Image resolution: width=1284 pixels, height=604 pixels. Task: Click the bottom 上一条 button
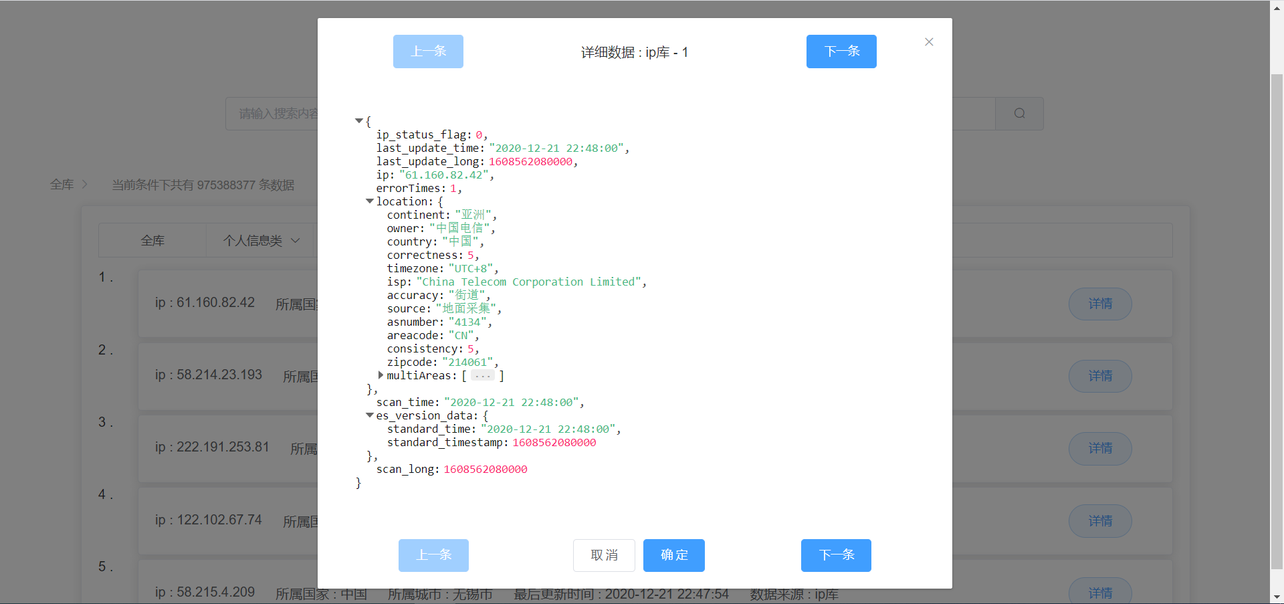(433, 555)
